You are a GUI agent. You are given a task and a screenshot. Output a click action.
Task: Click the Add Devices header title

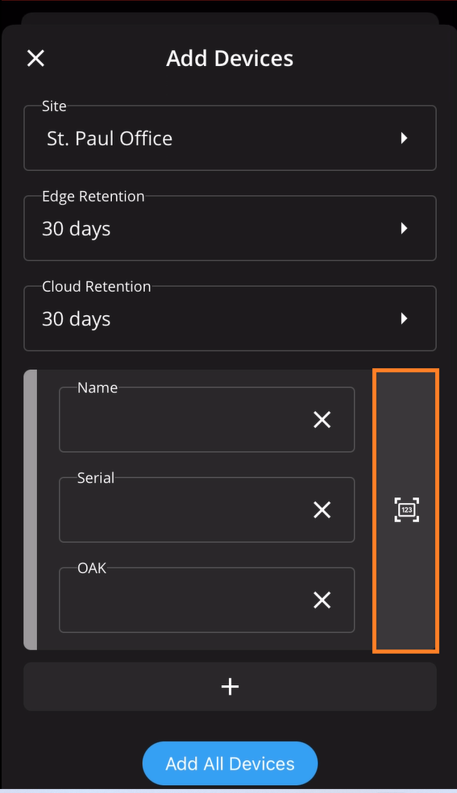(x=230, y=58)
